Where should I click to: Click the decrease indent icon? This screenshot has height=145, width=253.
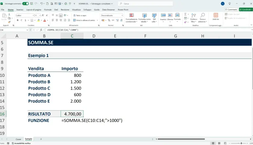[65, 20]
